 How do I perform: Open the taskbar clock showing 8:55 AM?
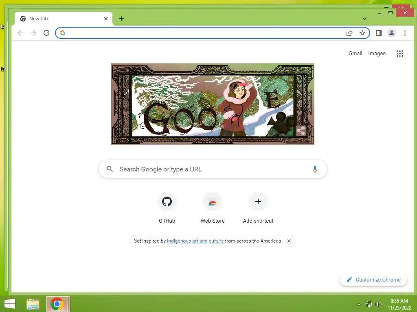(399, 304)
